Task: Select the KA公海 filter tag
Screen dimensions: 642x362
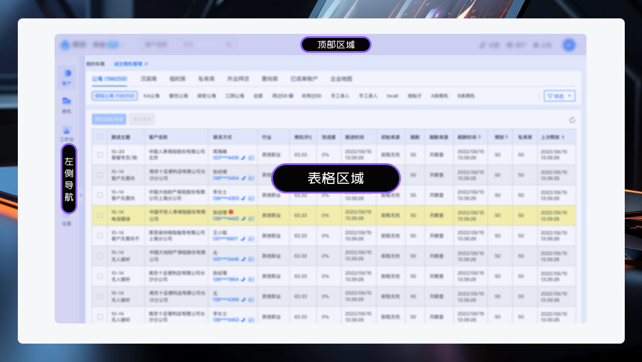Action: coord(152,96)
